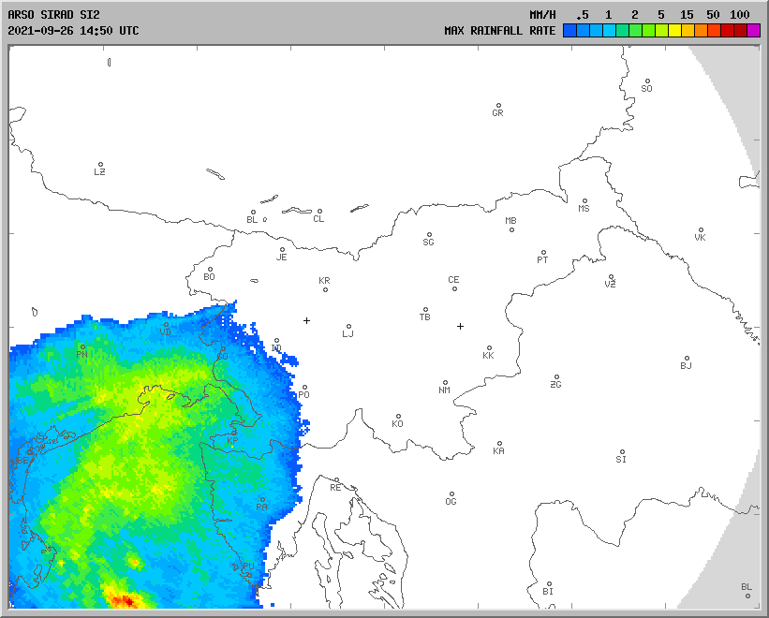Click the CE city marker
The width and height of the screenshot is (769, 618).
[x=454, y=287]
